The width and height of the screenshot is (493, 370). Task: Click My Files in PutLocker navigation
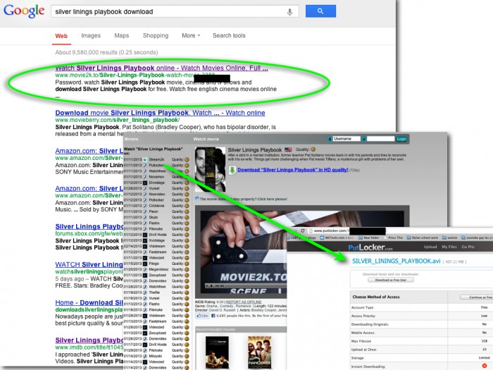coord(449,247)
